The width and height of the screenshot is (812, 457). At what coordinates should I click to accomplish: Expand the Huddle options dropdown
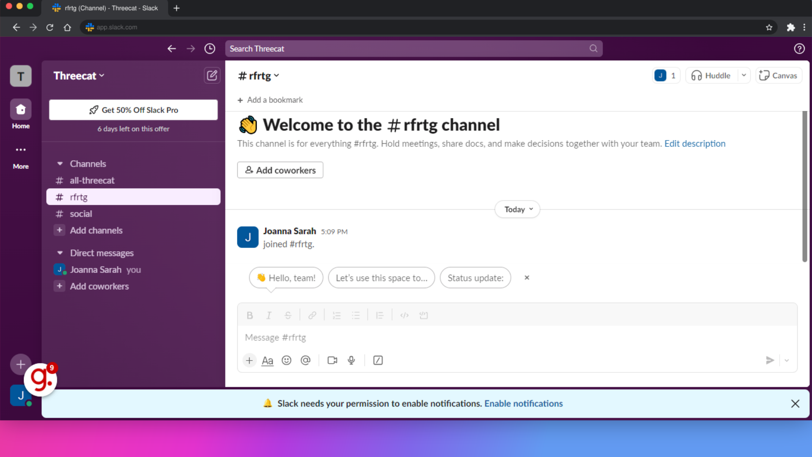(x=743, y=75)
